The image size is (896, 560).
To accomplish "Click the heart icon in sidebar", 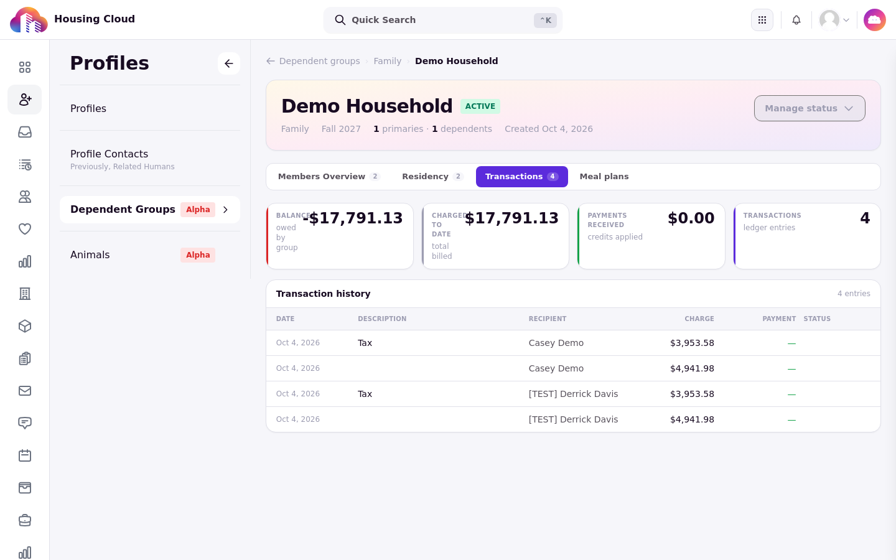I will tap(25, 229).
